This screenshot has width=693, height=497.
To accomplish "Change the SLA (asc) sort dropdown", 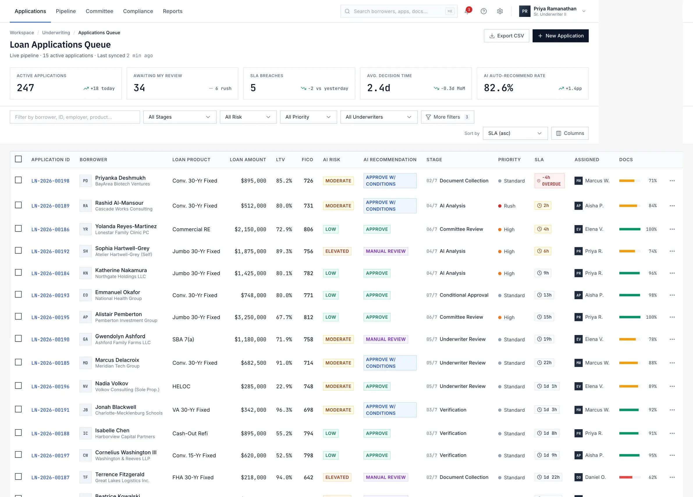I will pos(515,133).
